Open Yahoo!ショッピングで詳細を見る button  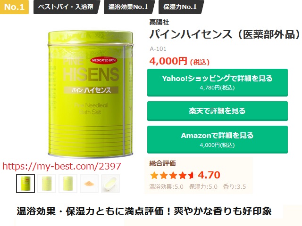click(x=218, y=82)
